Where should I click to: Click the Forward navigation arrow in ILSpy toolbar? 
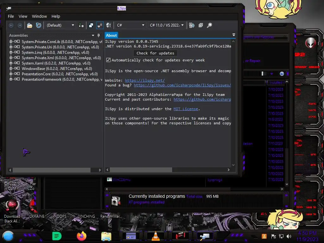[x=20, y=25]
